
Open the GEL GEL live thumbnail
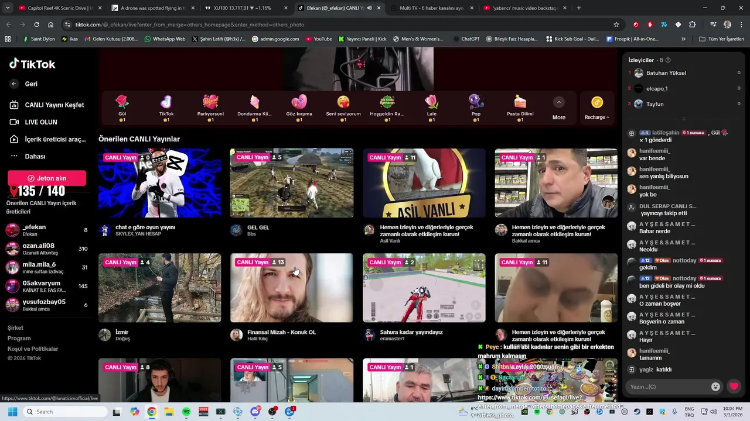click(x=292, y=183)
